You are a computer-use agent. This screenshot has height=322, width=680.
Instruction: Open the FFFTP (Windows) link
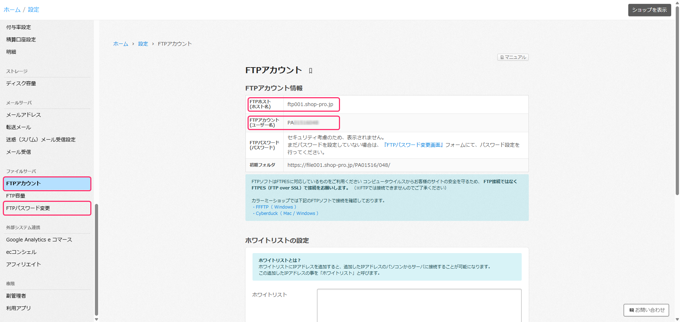276,207
